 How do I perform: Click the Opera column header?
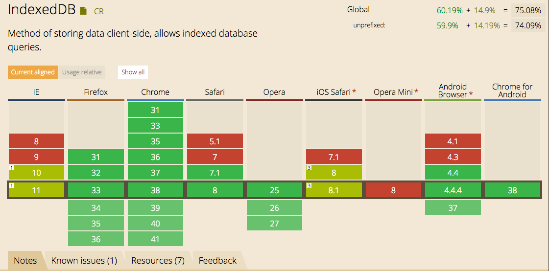click(274, 92)
